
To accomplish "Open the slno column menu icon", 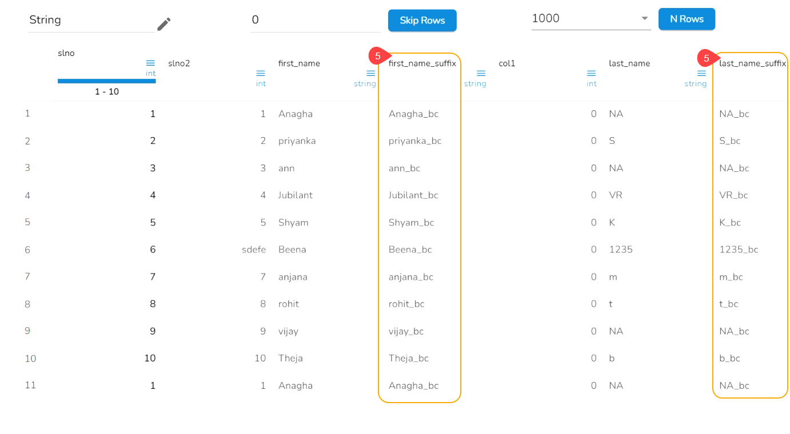I will (x=150, y=63).
